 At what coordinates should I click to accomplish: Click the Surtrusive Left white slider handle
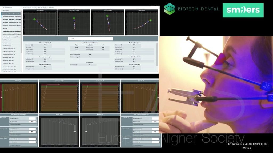(100, 84)
